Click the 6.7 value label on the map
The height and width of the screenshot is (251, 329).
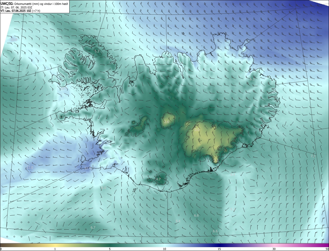point(93,227)
